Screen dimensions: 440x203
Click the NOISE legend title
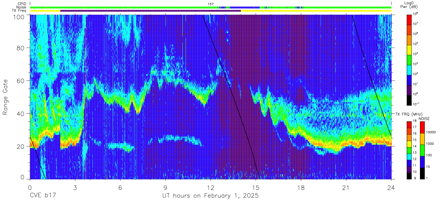coord(424,119)
